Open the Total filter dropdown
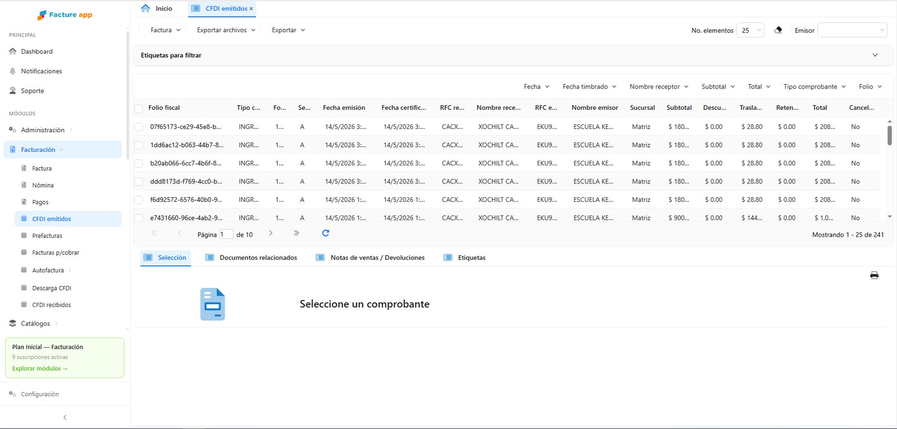The height and width of the screenshot is (429, 897). 759,87
